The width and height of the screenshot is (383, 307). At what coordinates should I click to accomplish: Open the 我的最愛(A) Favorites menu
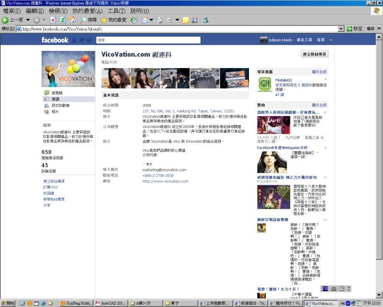coord(88,11)
